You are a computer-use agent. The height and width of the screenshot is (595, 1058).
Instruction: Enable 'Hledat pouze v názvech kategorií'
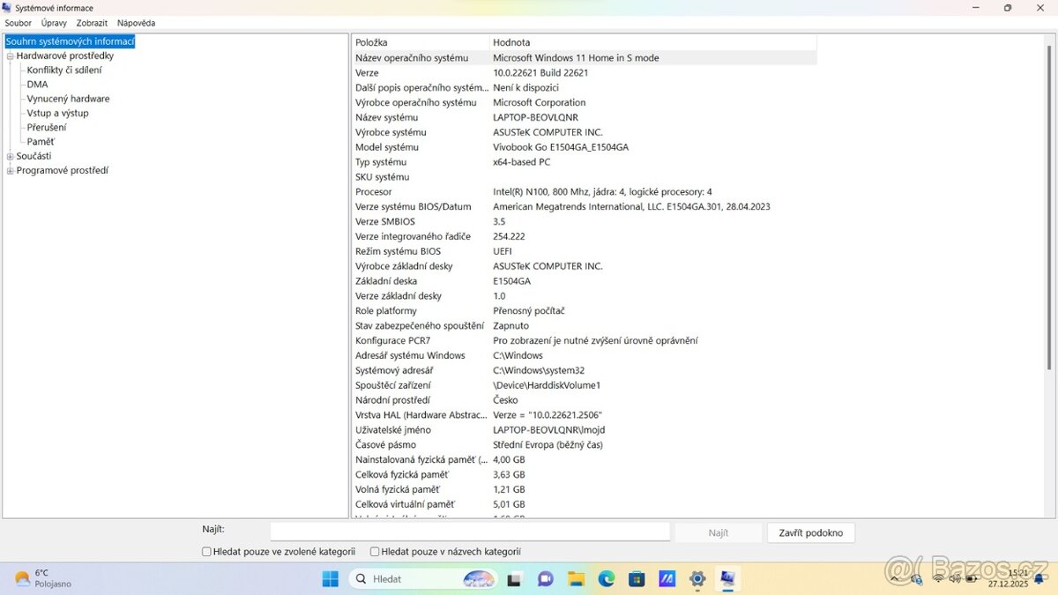click(375, 551)
